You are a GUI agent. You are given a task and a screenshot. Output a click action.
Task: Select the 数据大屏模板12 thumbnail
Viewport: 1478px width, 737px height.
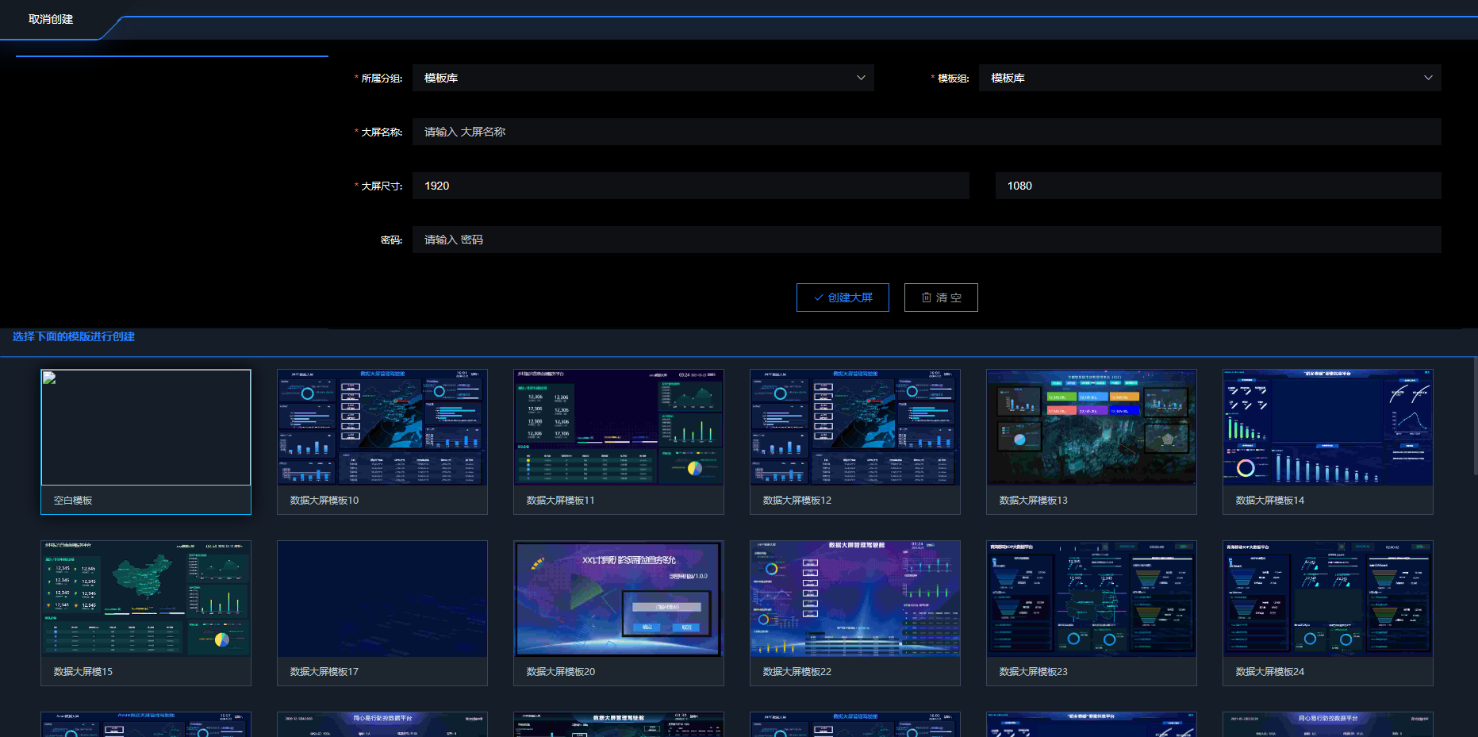(855, 428)
